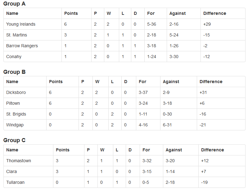Click the Young Irelands team name

click(21, 24)
